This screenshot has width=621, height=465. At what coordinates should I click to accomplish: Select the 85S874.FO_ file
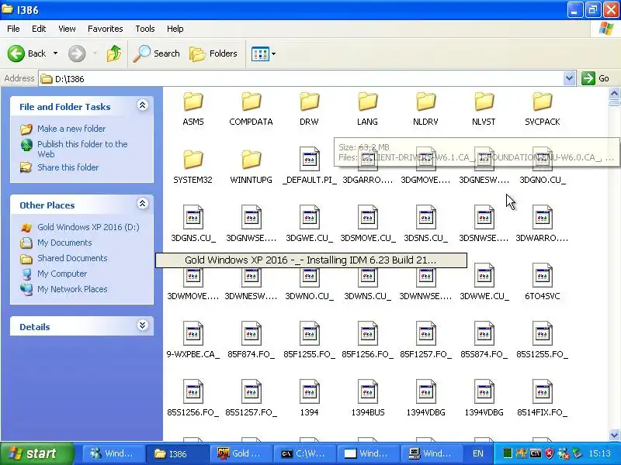(x=484, y=340)
